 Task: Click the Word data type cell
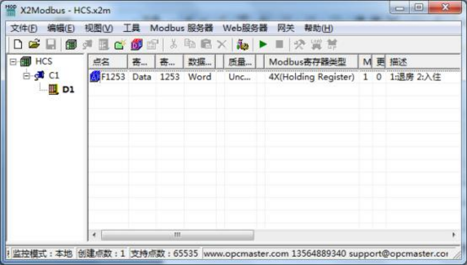pos(200,77)
